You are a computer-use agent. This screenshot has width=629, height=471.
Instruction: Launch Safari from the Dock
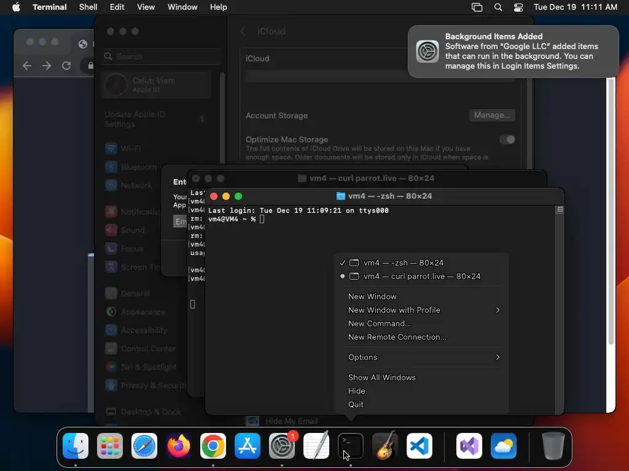(x=144, y=446)
